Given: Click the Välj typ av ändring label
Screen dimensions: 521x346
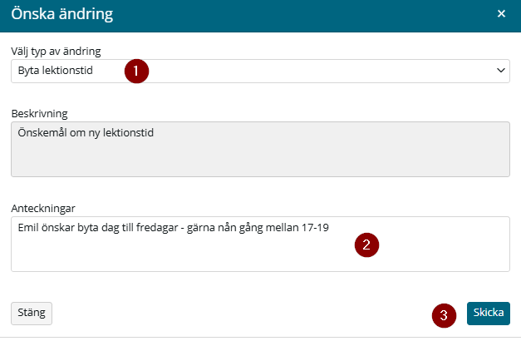Looking at the screenshot, I should pos(56,52).
